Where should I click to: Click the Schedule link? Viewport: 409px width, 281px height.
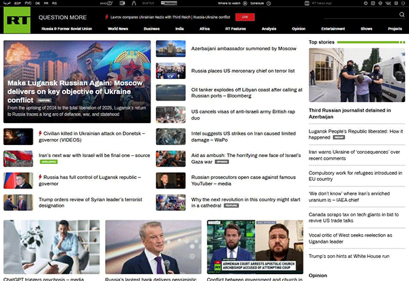click(260, 3)
